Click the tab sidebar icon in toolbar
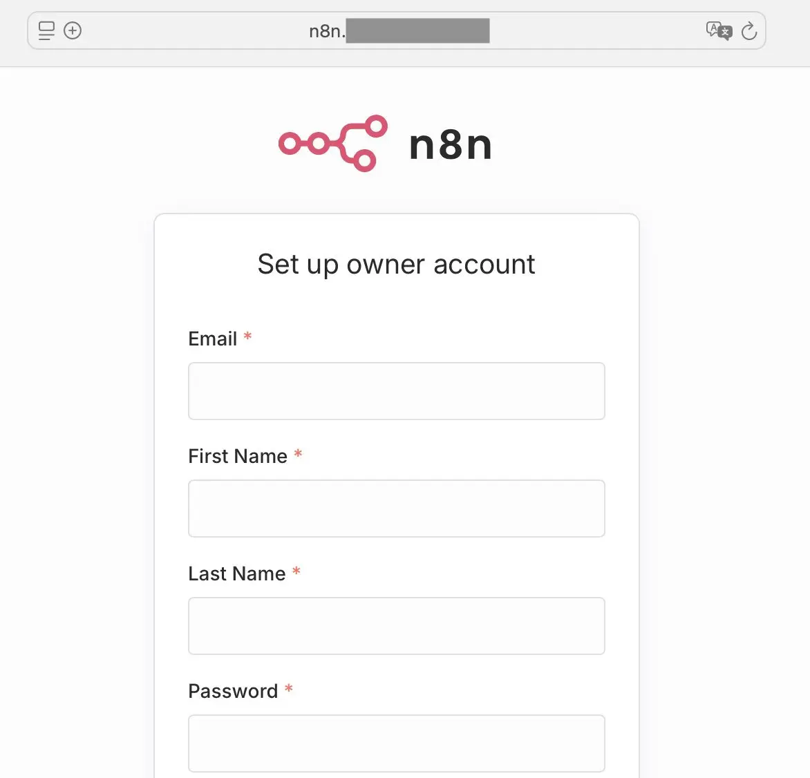 (46, 30)
